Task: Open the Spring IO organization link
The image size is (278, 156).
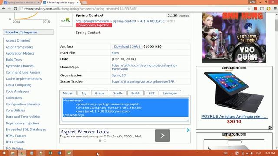Action: 119,75
